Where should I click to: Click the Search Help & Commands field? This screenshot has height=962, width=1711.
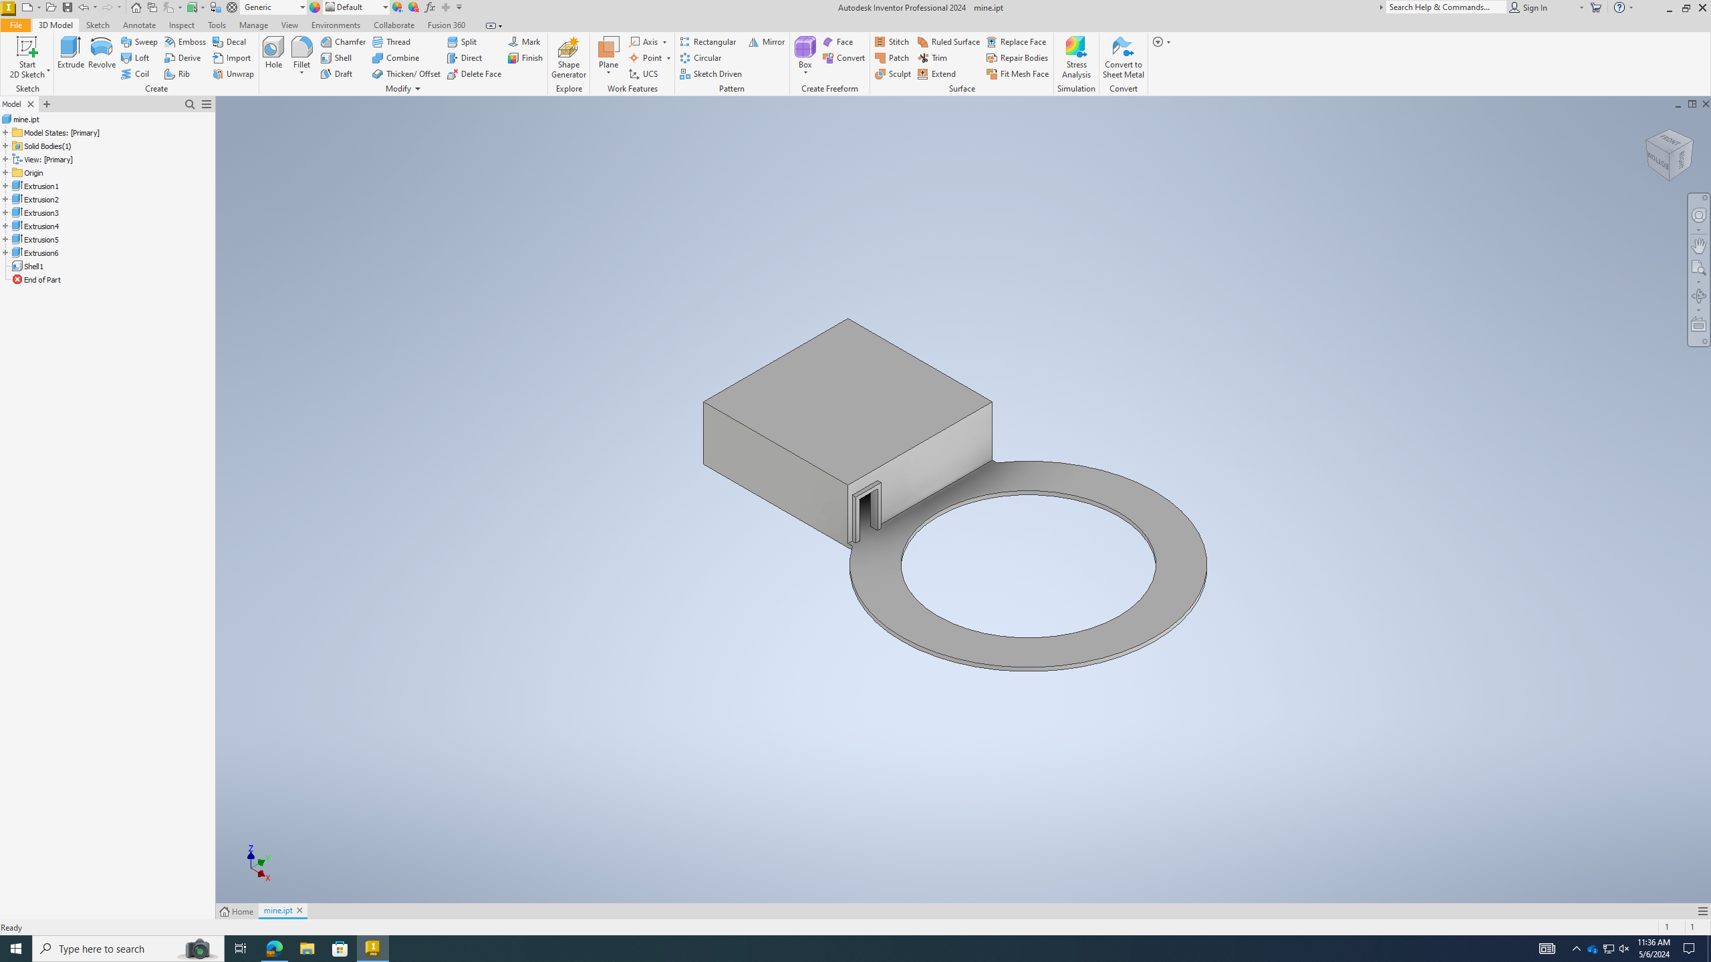[x=1446, y=7]
